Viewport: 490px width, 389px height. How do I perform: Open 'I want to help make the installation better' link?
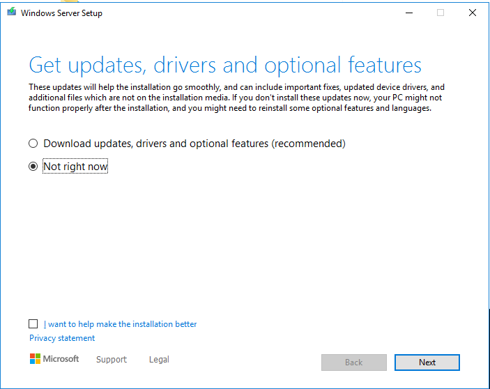[120, 324]
